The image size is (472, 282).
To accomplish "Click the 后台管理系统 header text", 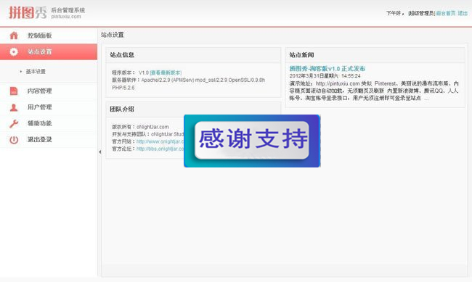I will (x=68, y=10).
